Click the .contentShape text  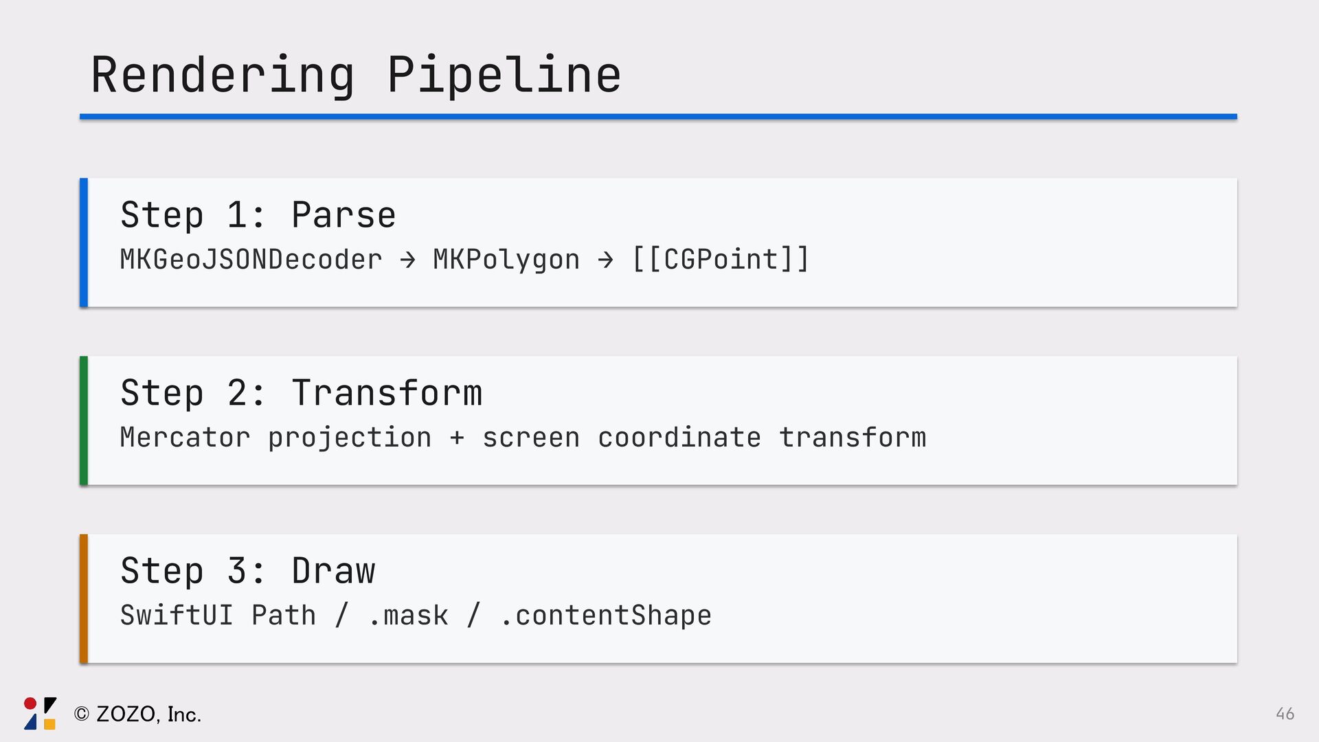606,615
